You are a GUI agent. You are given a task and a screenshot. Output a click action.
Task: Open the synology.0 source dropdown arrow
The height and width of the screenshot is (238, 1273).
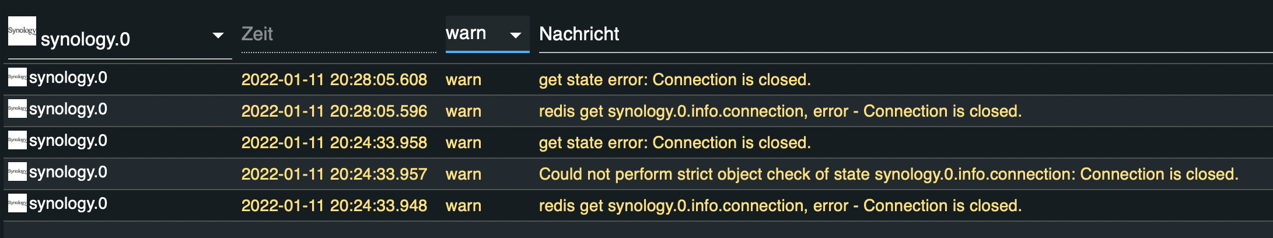coord(218,36)
